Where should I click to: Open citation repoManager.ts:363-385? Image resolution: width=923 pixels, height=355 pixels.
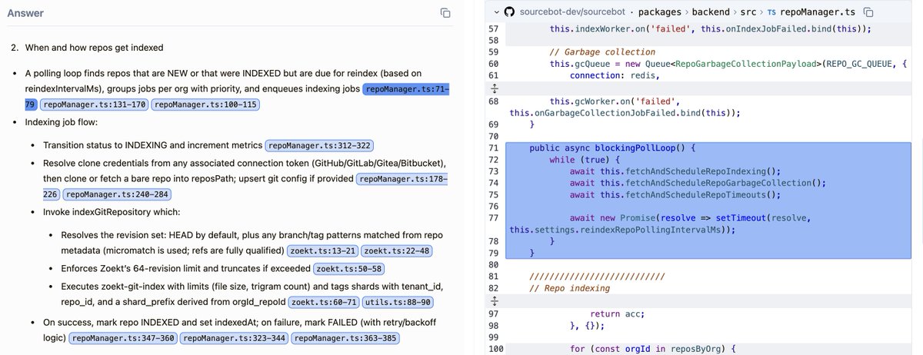(x=346, y=337)
